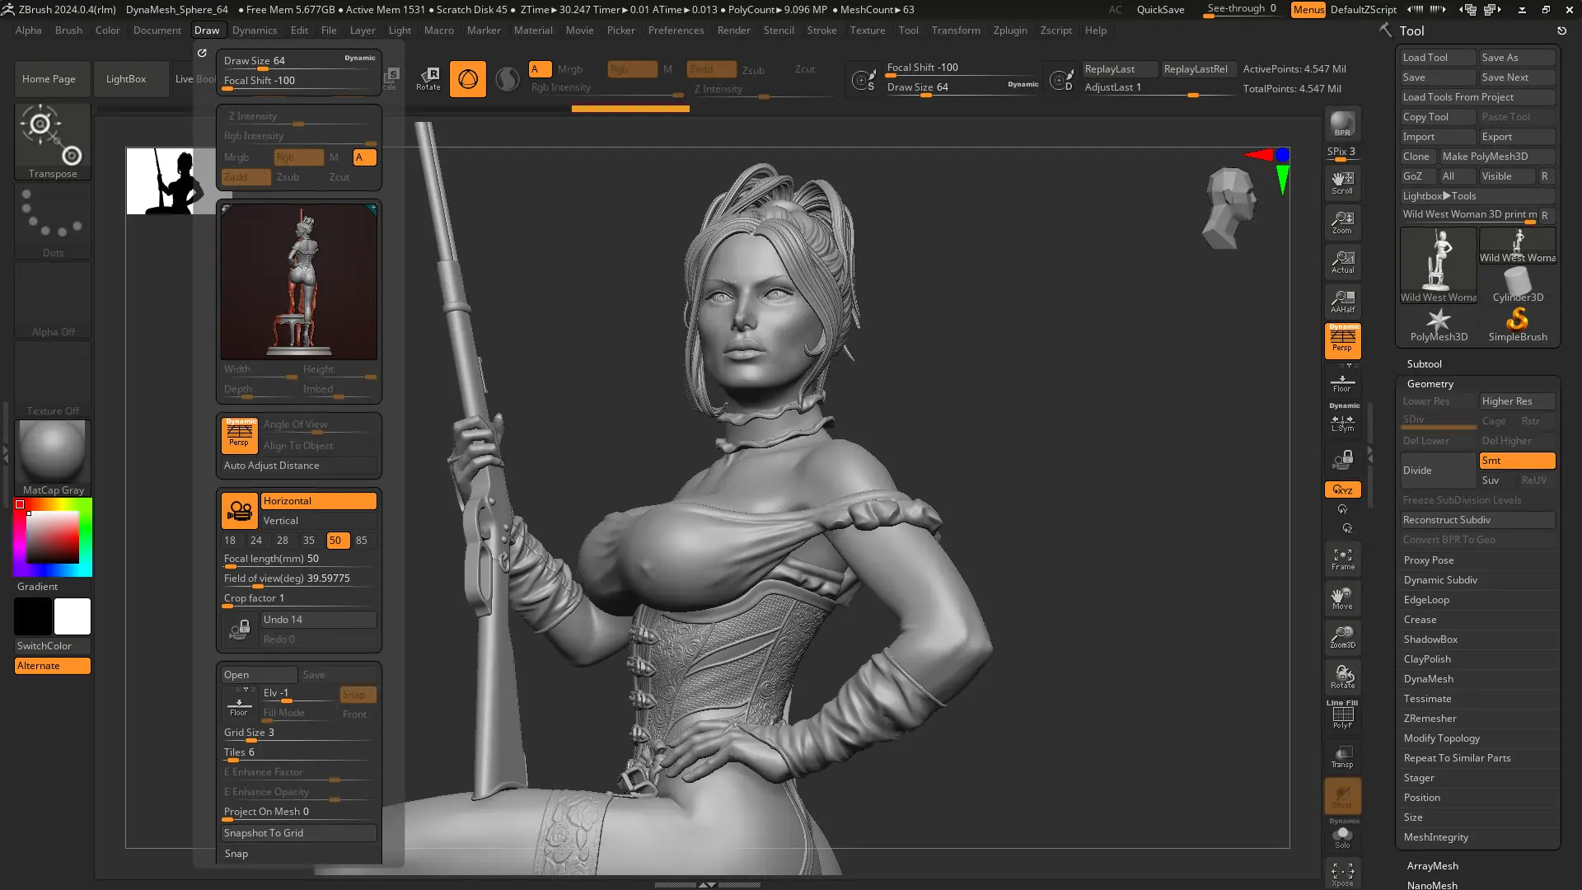Select the 85mm focal length preset
Screen dimensions: 1582x890
coord(361,541)
